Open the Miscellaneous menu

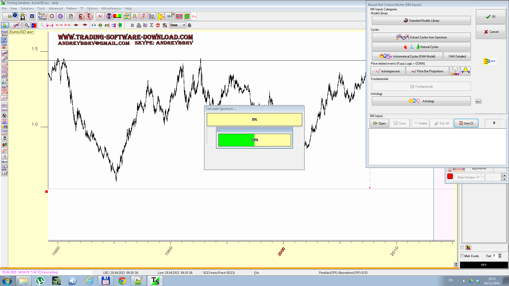coord(111,8)
